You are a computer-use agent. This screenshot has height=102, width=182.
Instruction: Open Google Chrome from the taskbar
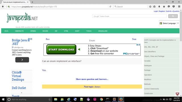(x=101, y=99)
